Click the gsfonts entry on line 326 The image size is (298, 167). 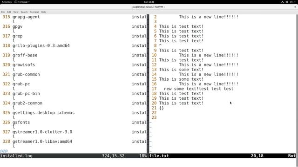pos(21,122)
